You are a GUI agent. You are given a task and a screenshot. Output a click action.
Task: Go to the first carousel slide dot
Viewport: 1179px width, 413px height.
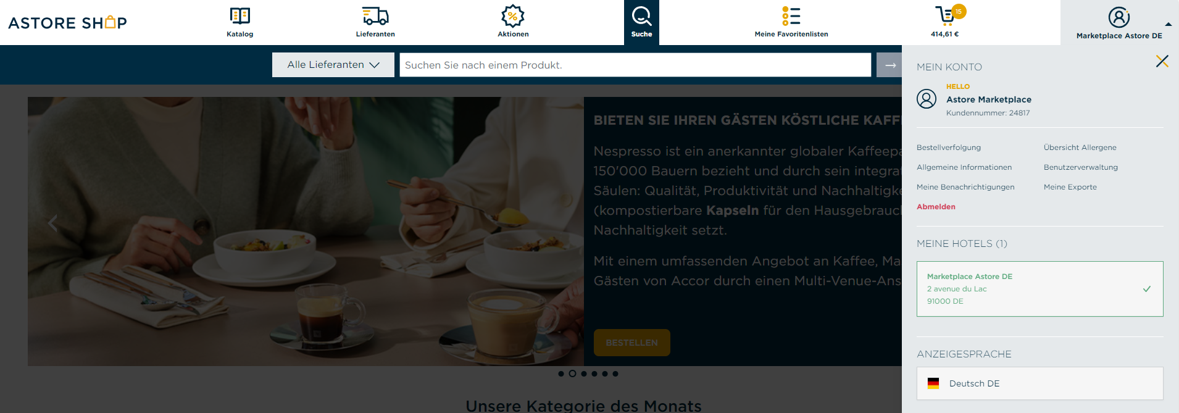click(x=560, y=373)
